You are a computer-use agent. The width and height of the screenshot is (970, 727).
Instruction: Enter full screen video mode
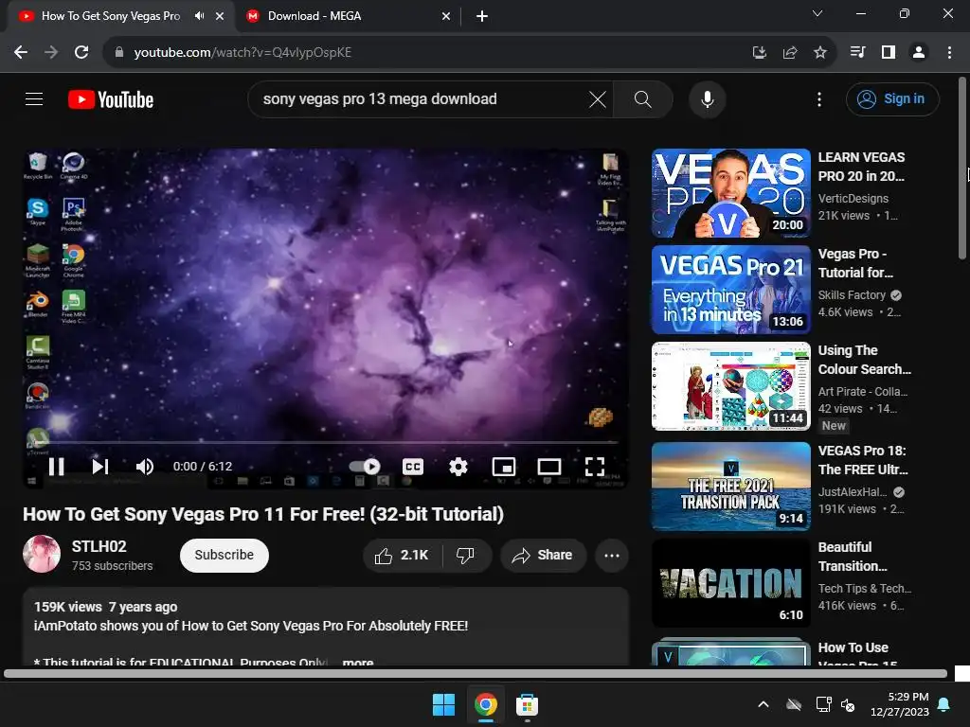(595, 467)
